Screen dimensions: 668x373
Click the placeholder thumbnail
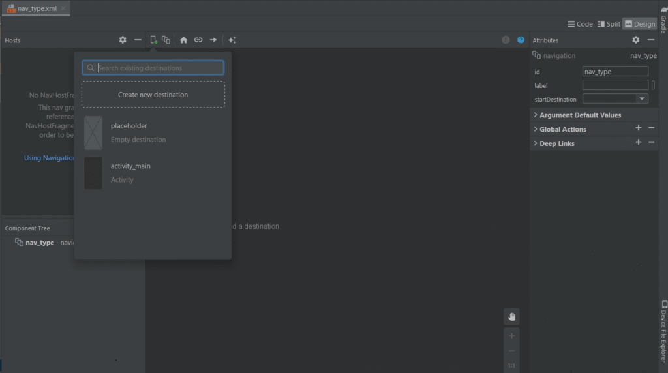pyautogui.click(x=93, y=133)
